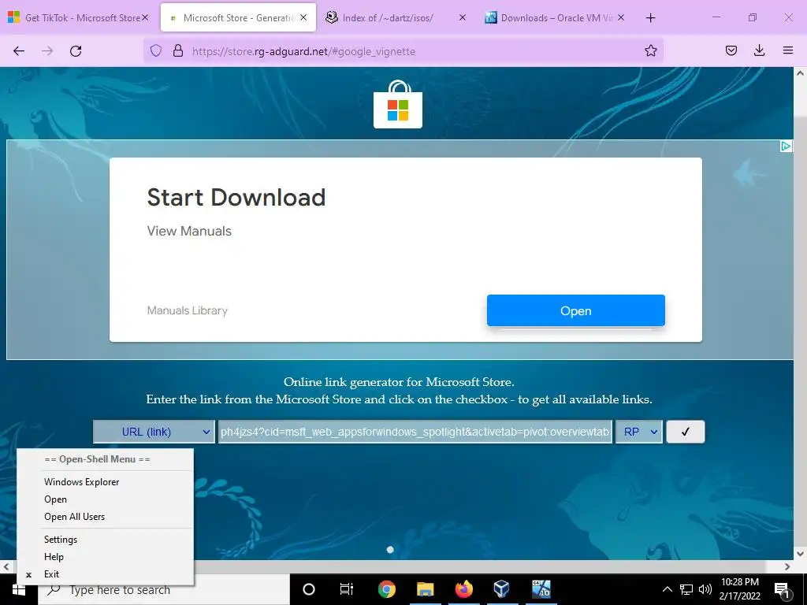Open volume control tray icon

[x=705, y=589]
